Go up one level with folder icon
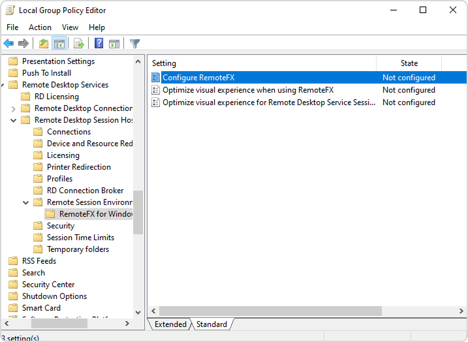This screenshot has width=468, height=342. 44,44
